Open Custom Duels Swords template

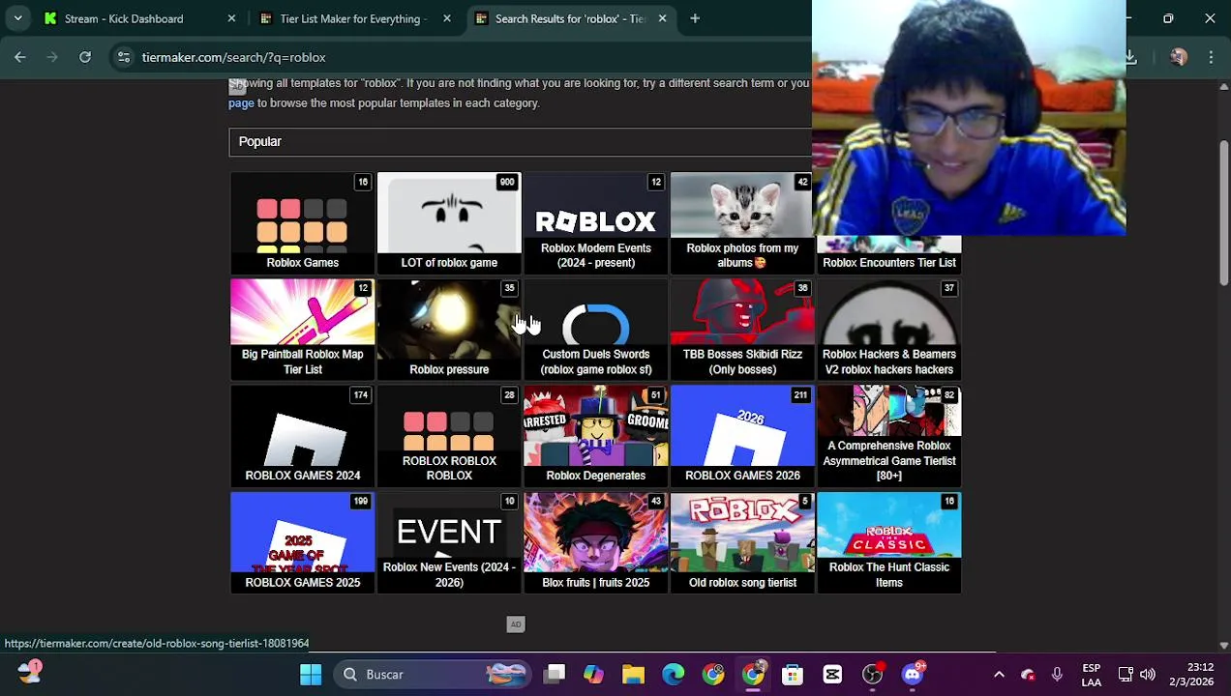[x=595, y=330]
